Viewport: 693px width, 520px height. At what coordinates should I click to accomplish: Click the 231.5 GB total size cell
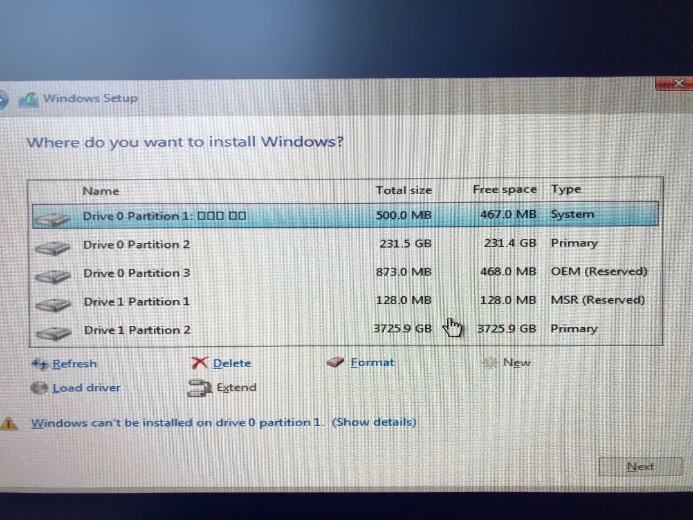[406, 243]
